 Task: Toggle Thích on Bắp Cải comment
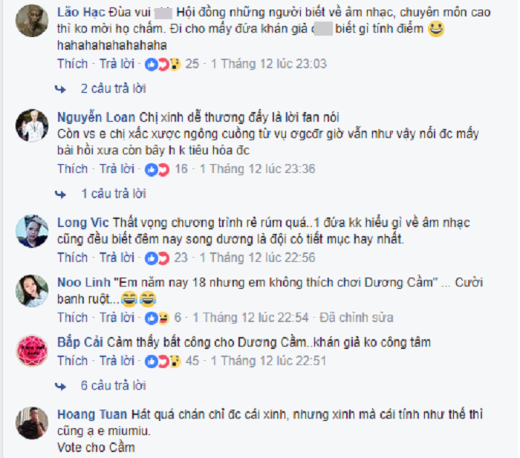(x=73, y=361)
